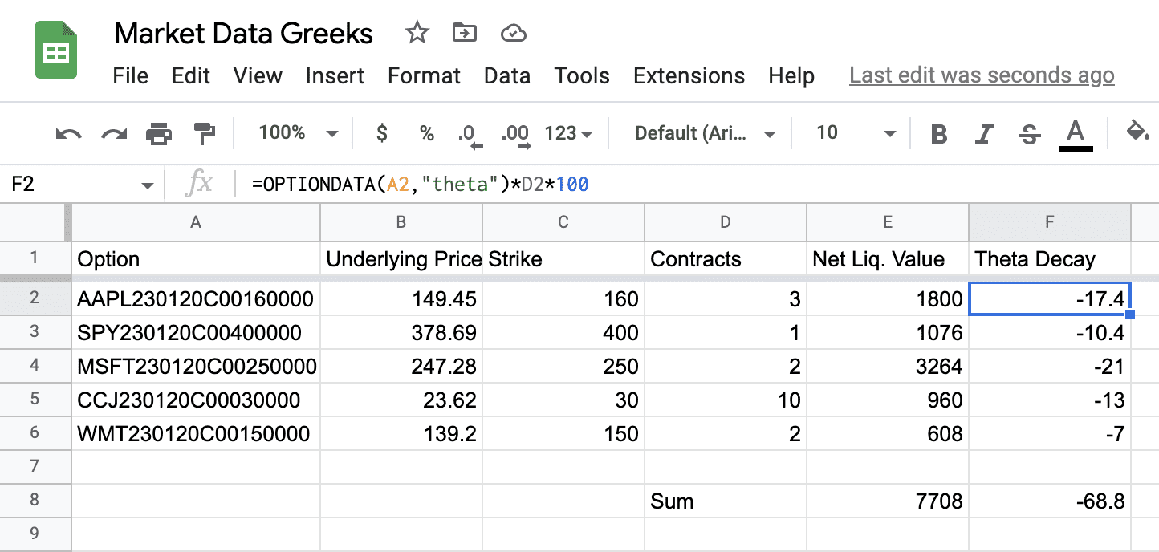1159x552 pixels.
Task: Print the spreadsheet
Action: [x=159, y=133]
